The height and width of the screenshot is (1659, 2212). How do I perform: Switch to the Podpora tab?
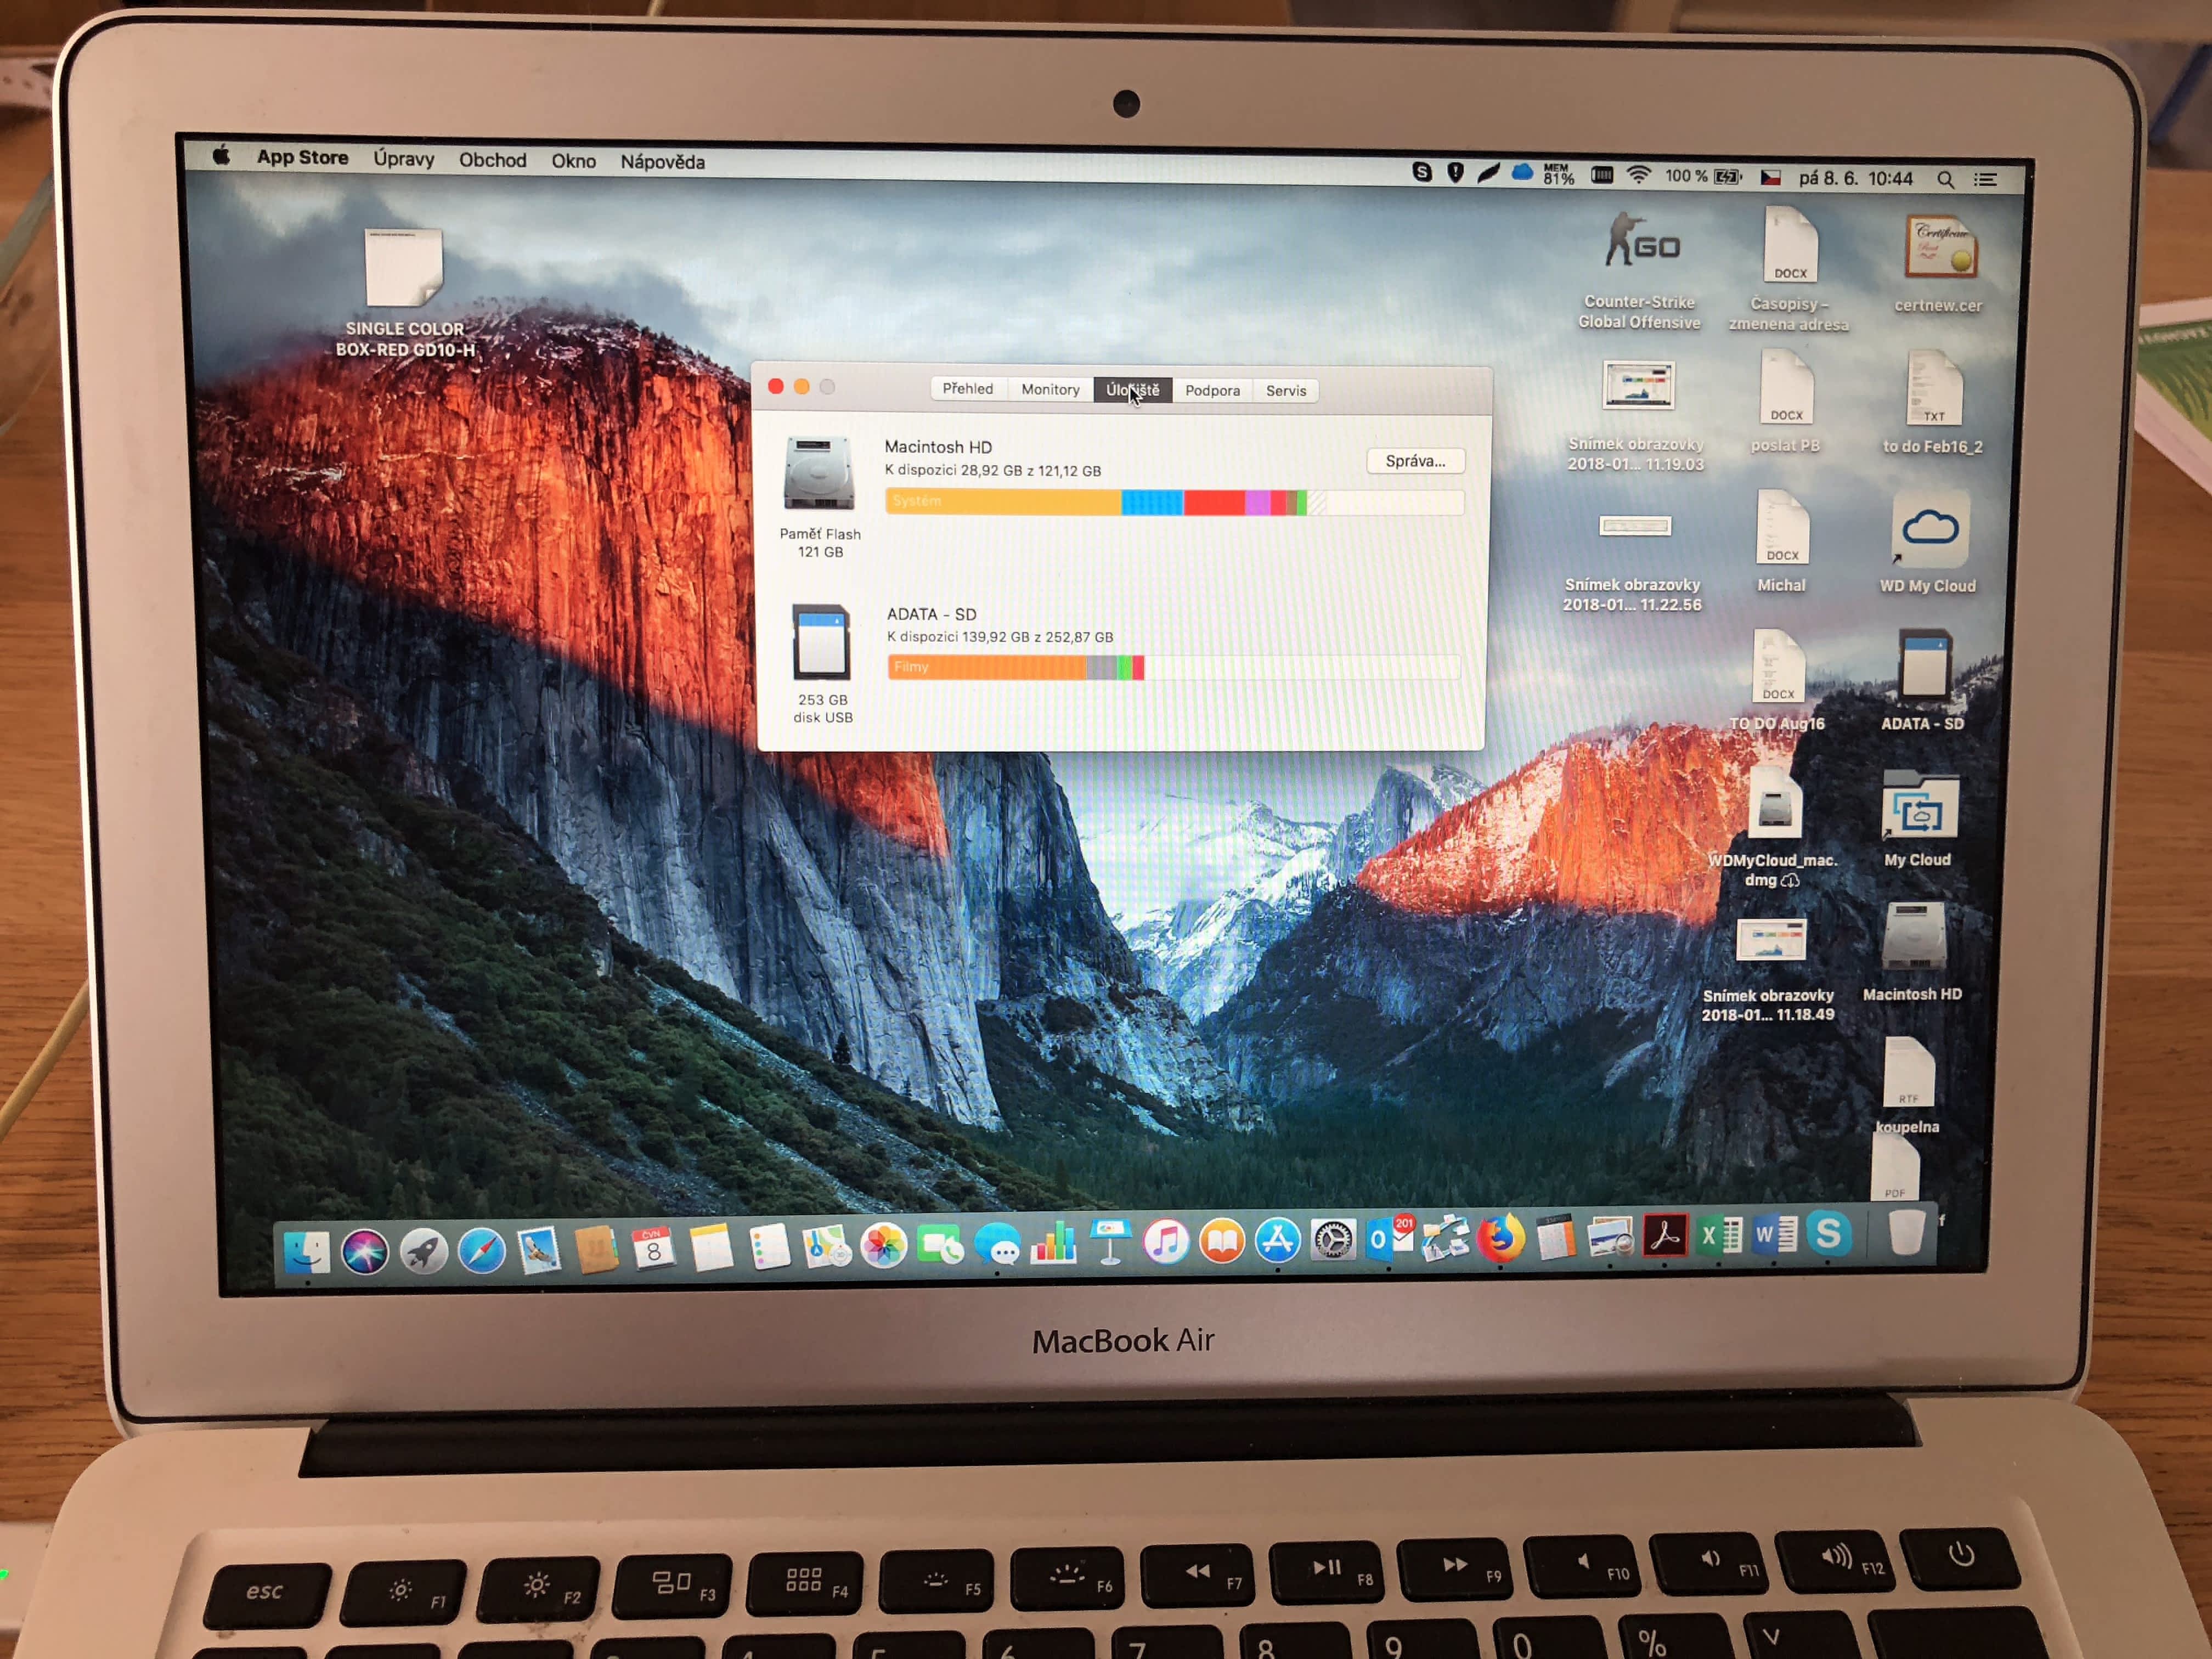pos(1212,391)
